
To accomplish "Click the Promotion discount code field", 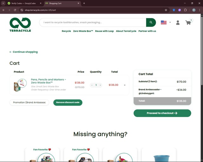I will tap(29, 103).
